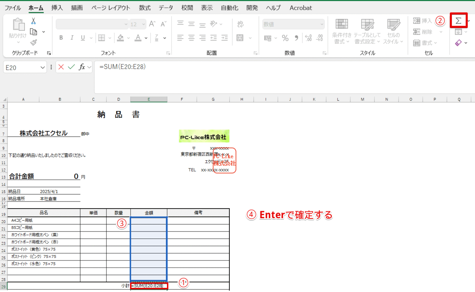Click the 削除 cells button

tap(423, 32)
